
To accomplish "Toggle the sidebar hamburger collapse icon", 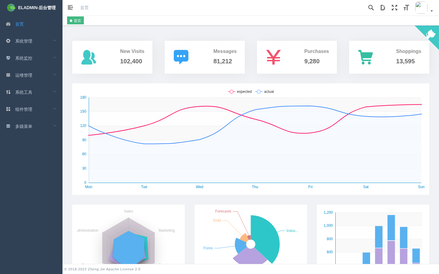I will (70, 8).
